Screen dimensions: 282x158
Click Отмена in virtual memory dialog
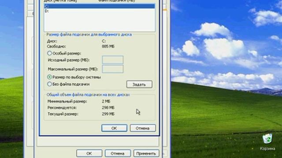pyautogui.click(x=143, y=128)
